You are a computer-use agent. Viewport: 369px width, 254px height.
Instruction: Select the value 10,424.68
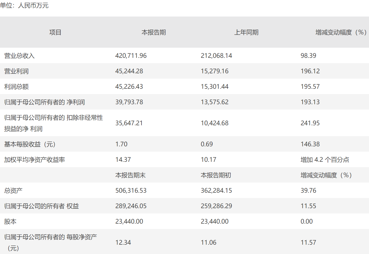tap(214, 123)
